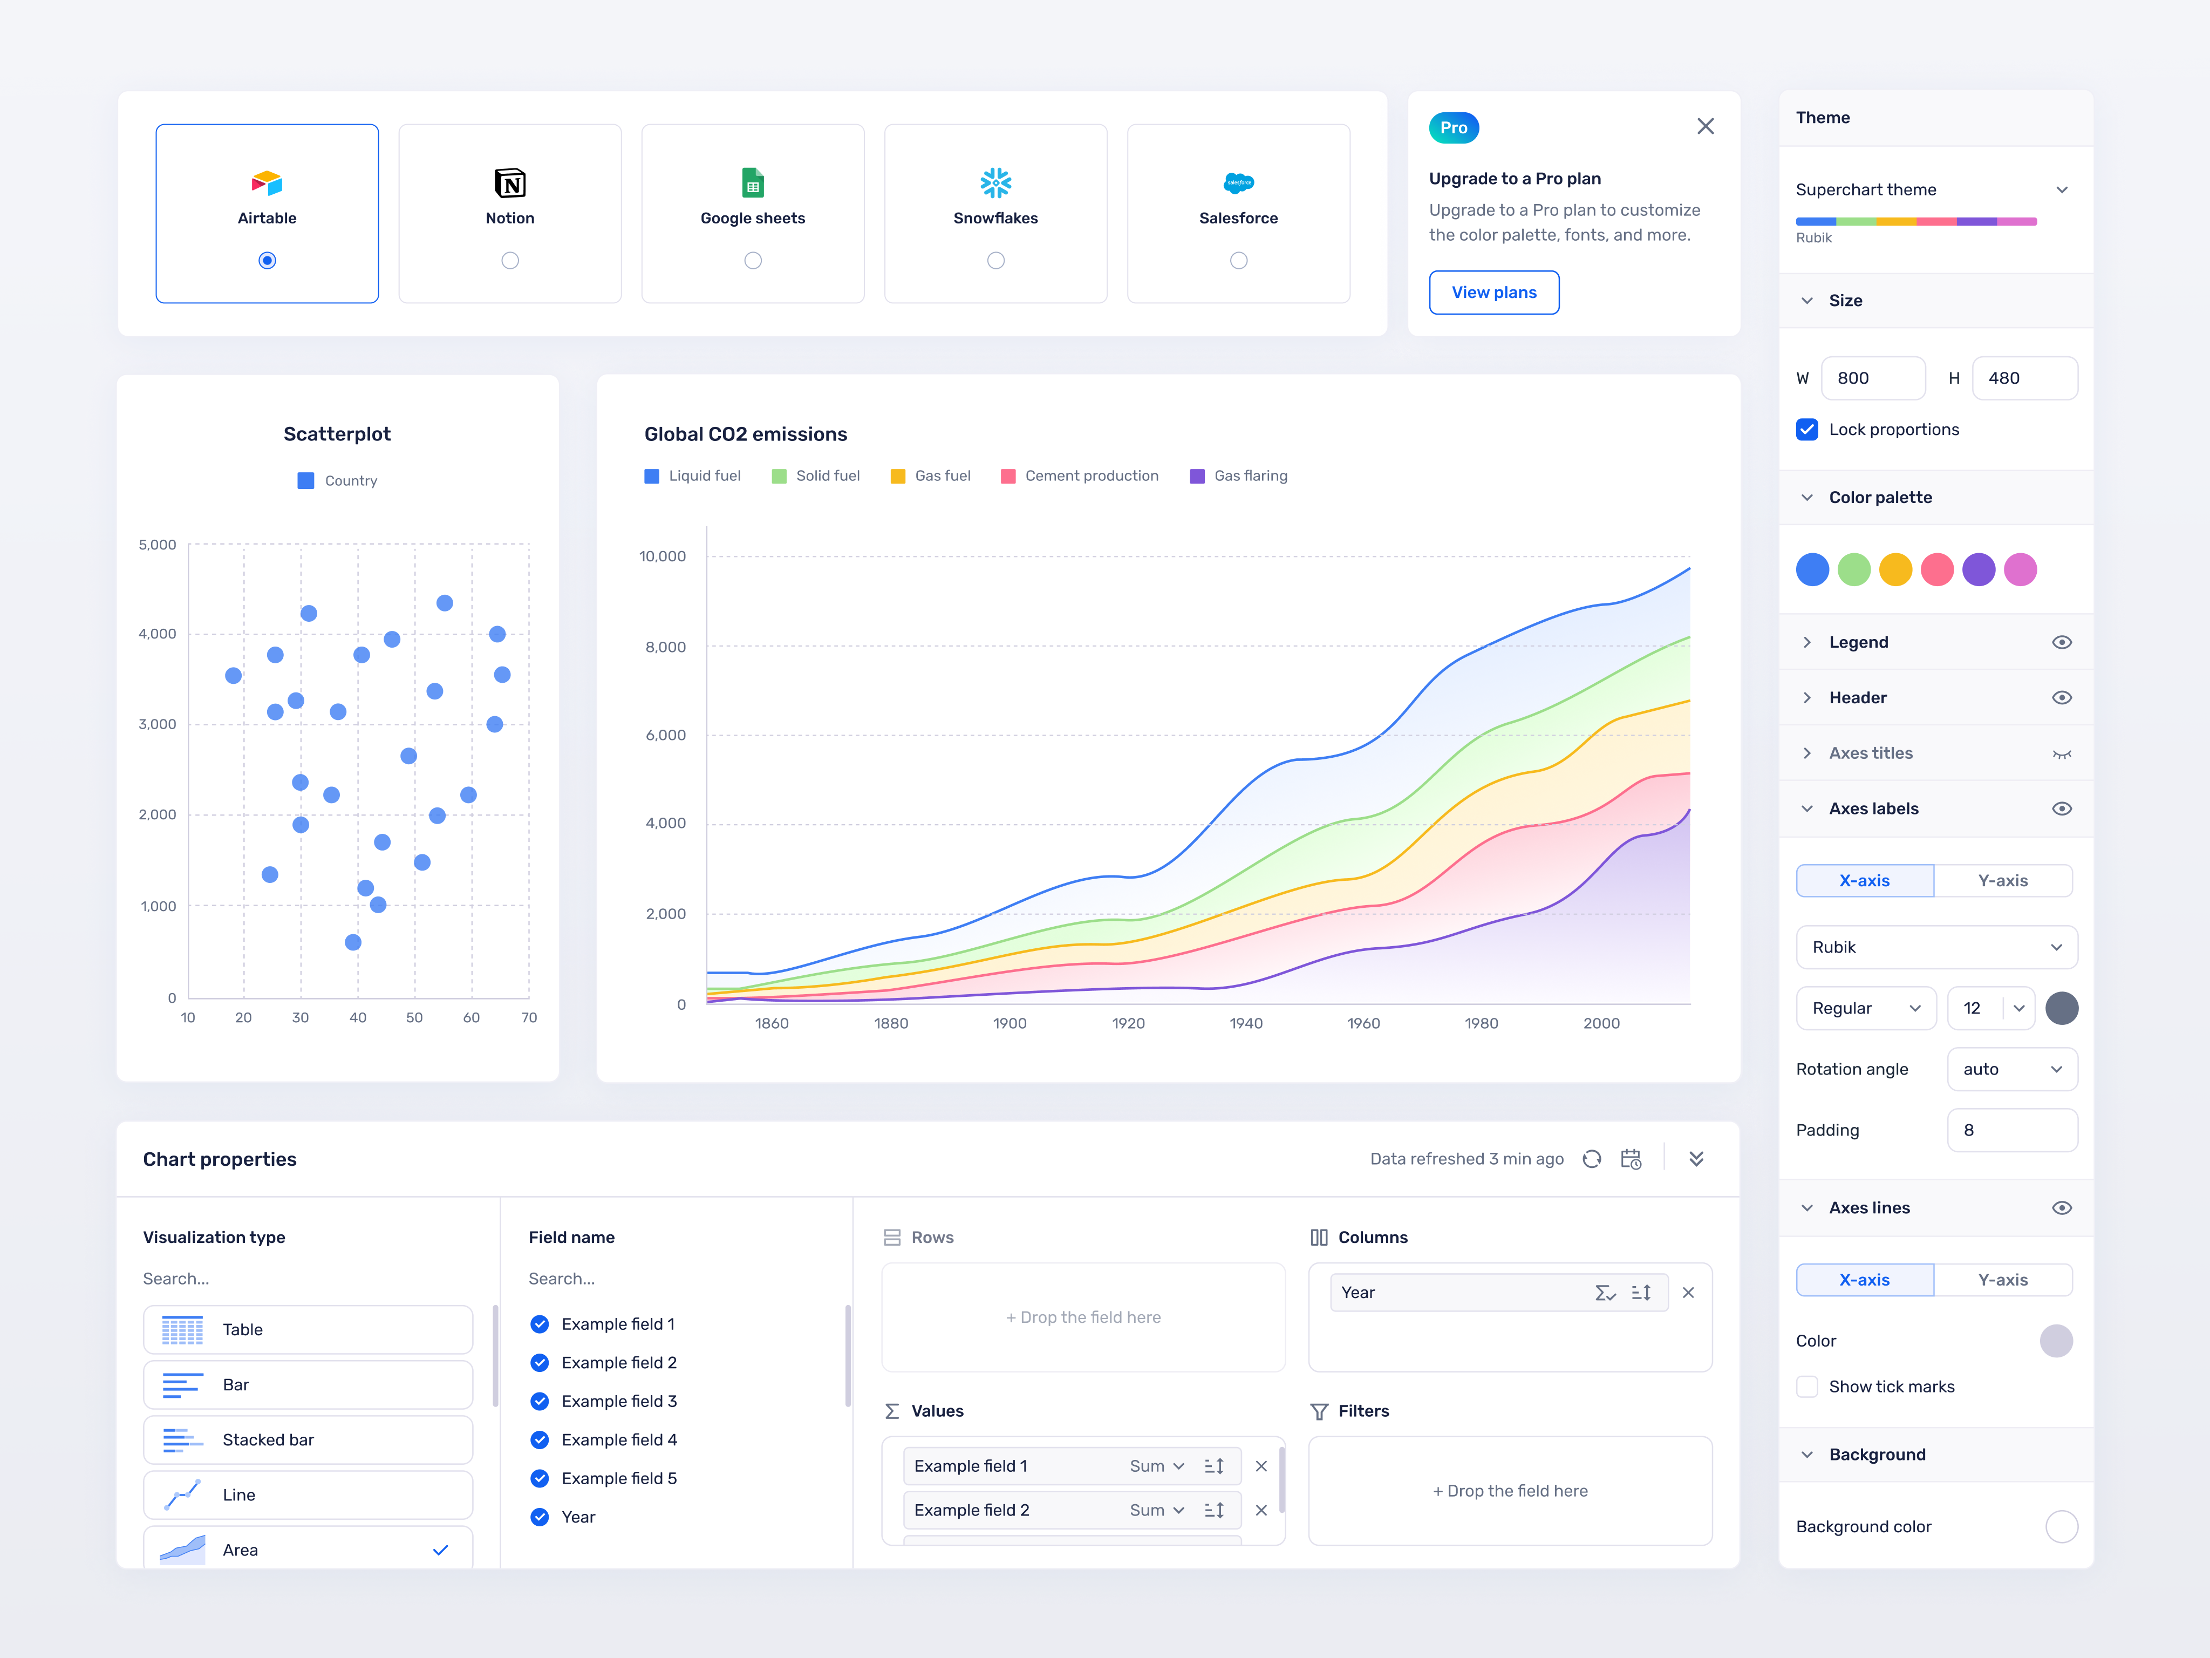Screen dimensions: 2210x1658
Task: Click the sort icon on Year field
Action: point(1641,1292)
